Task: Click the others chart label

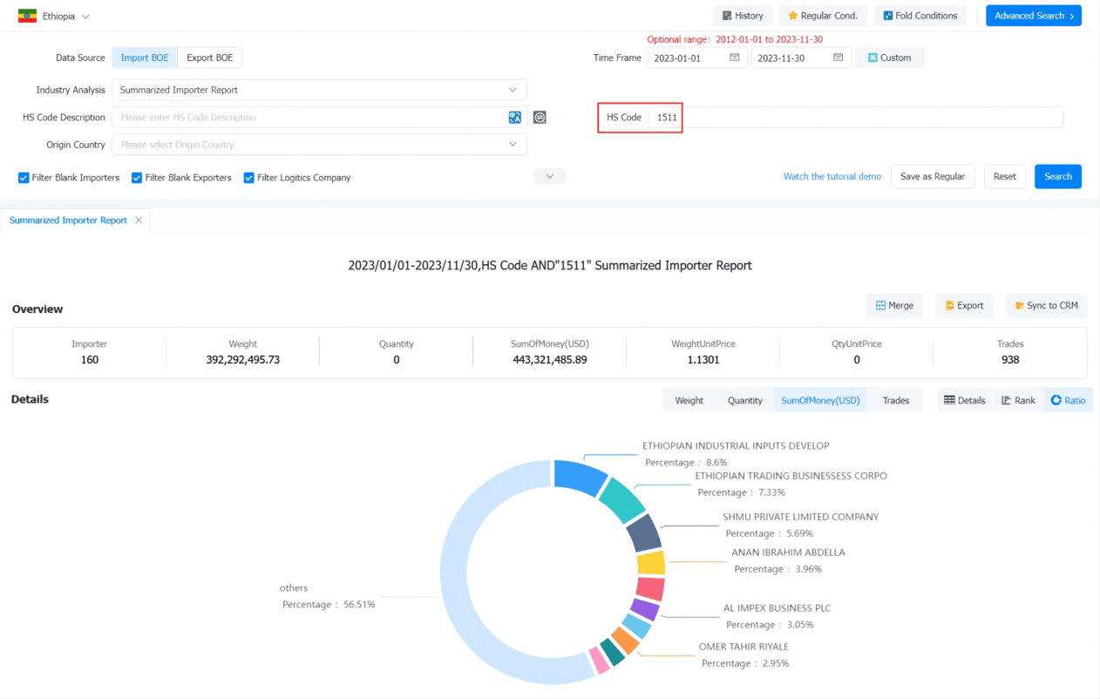Action: (294, 588)
